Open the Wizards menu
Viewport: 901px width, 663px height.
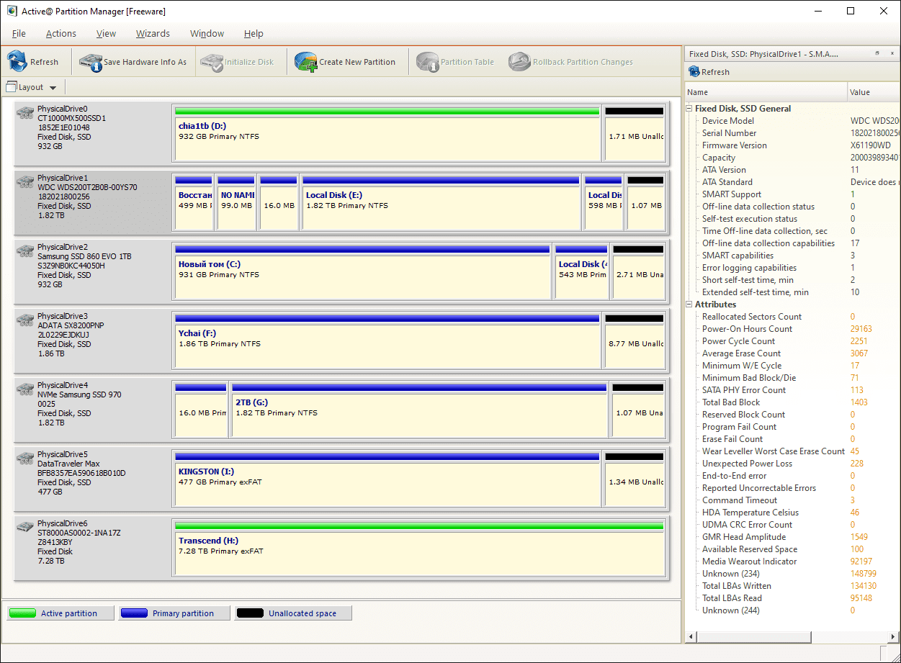pyautogui.click(x=153, y=34)
